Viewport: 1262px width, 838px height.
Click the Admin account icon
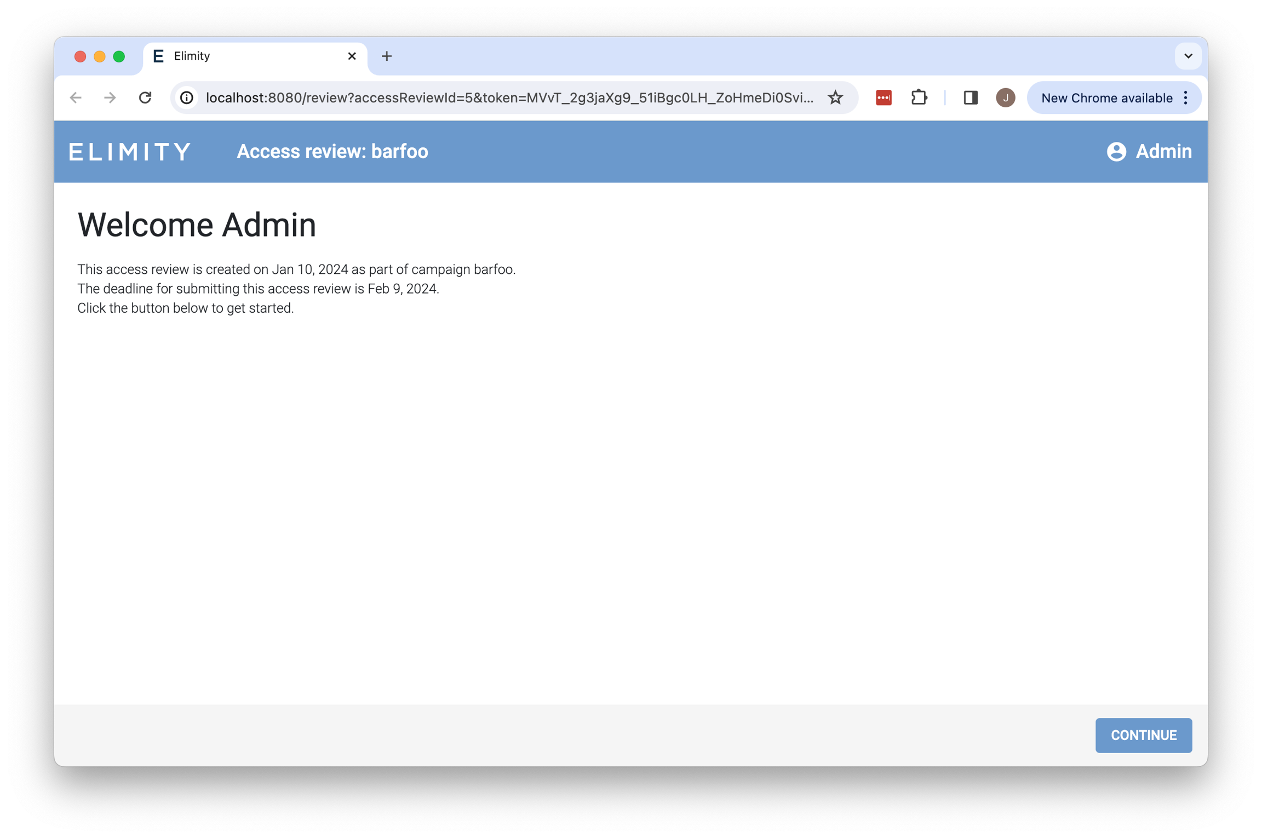point(1116,152)
